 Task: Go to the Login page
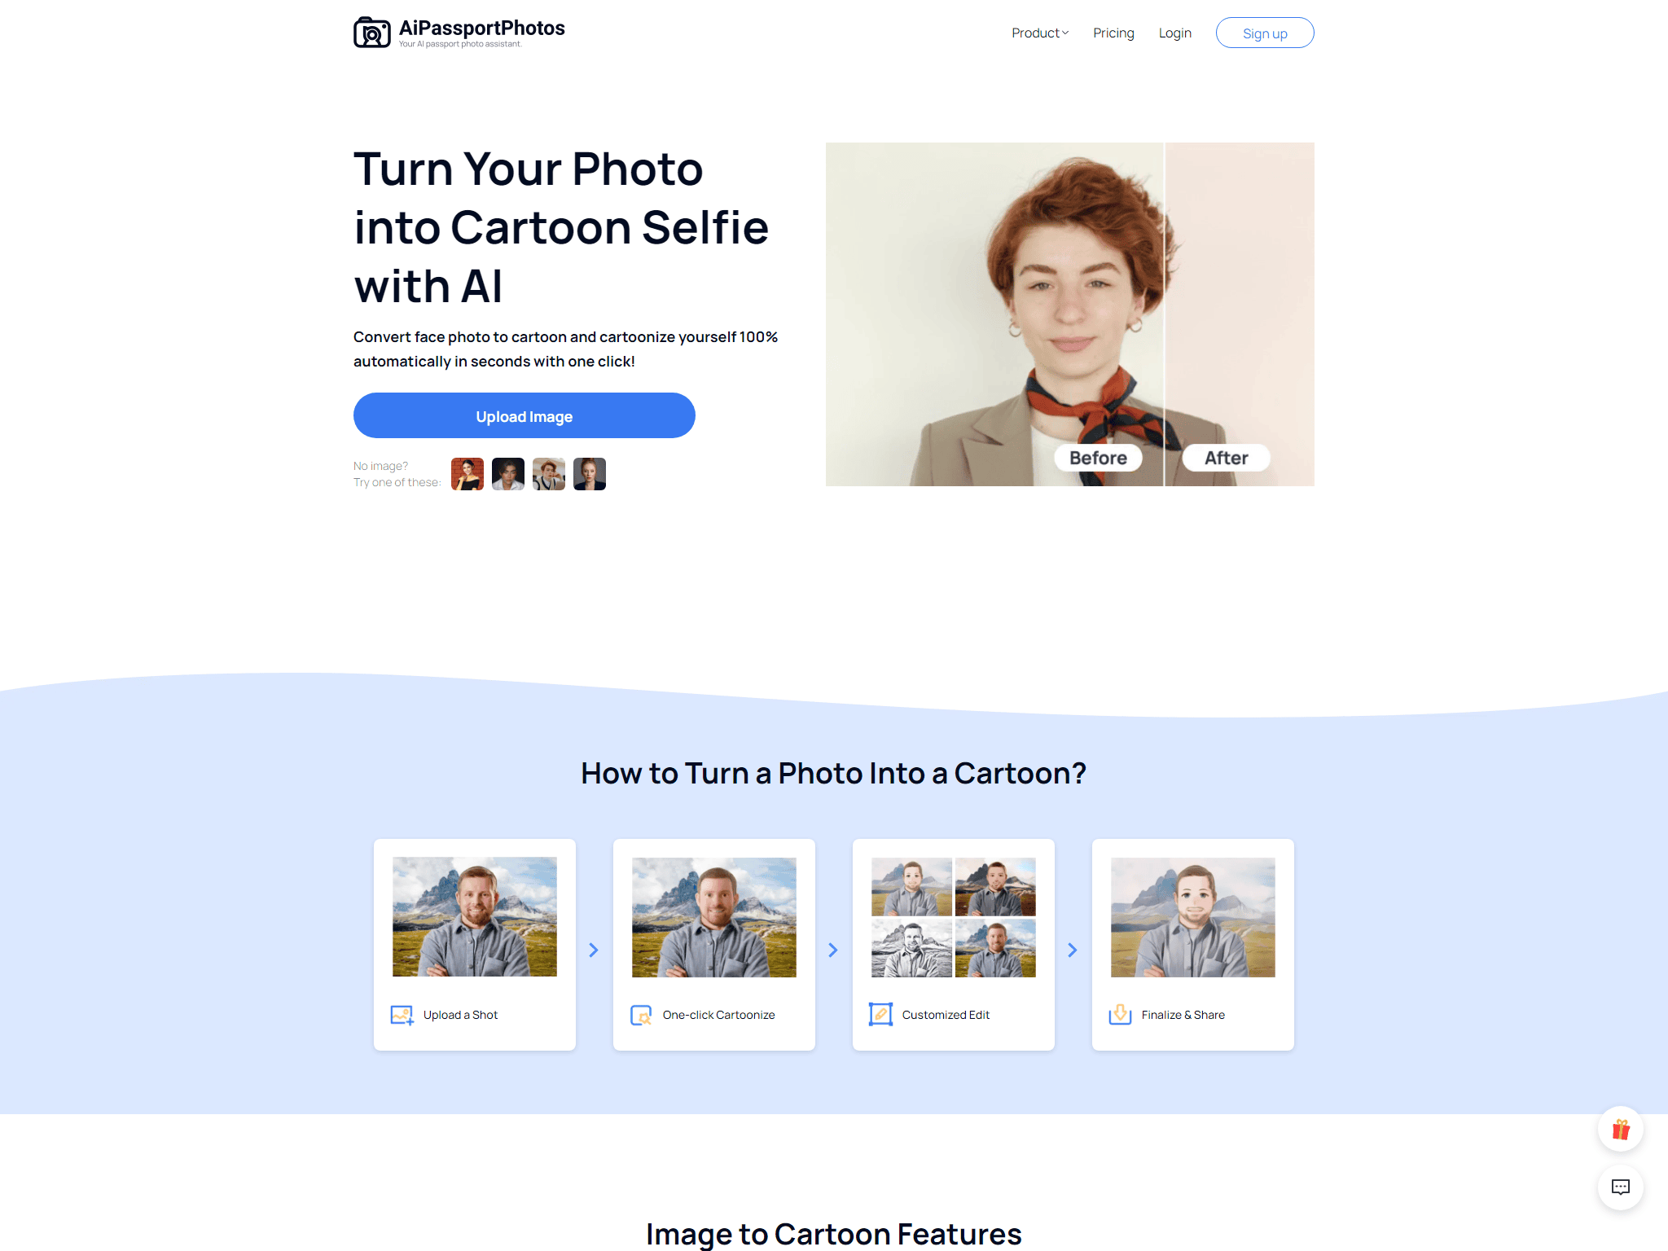tap(1174, 33)
